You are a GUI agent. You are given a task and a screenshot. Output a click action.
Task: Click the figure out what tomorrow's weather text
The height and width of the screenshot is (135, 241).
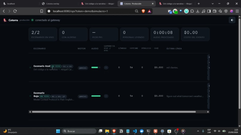tap(185, 96)
